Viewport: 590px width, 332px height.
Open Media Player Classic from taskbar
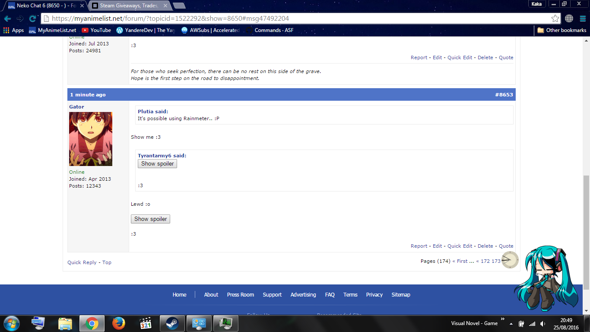coord(145,323)
